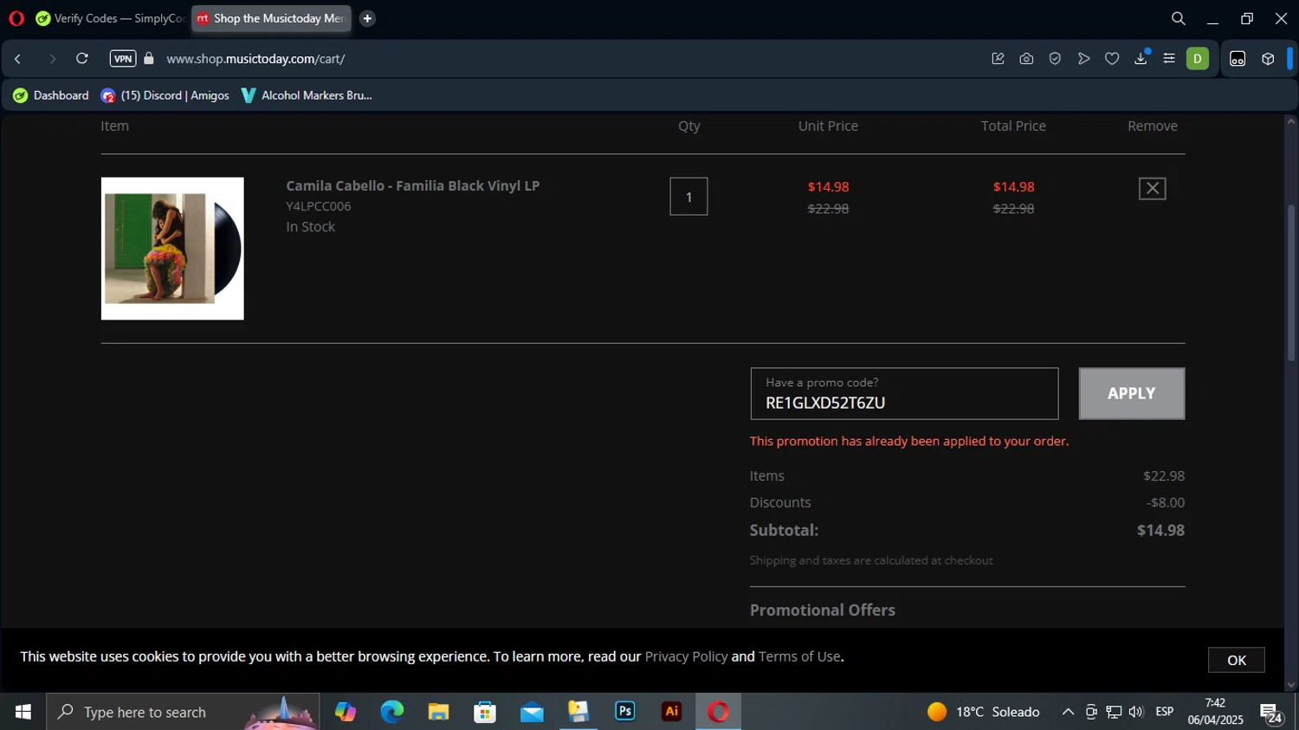Open the downloads icon
Viewport: 1299px width, 730px height.
(x=1141, y=59)
